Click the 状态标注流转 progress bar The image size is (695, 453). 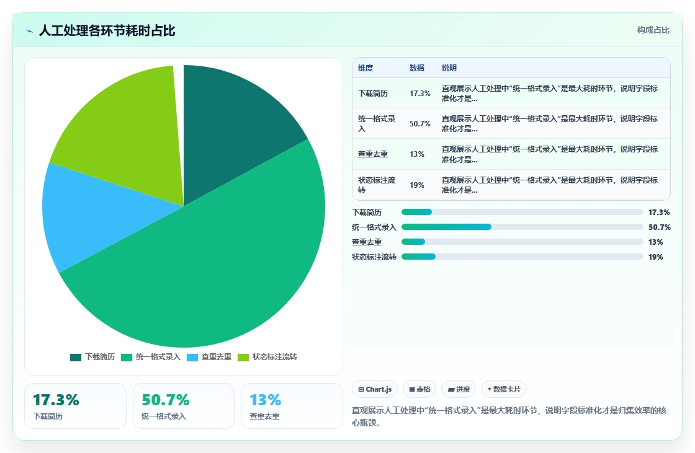point(522,257)
